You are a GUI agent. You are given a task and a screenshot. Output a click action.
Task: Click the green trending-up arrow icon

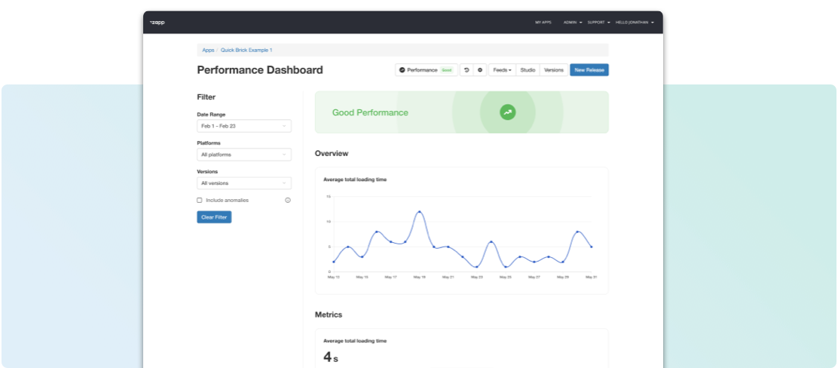(508, 112)
